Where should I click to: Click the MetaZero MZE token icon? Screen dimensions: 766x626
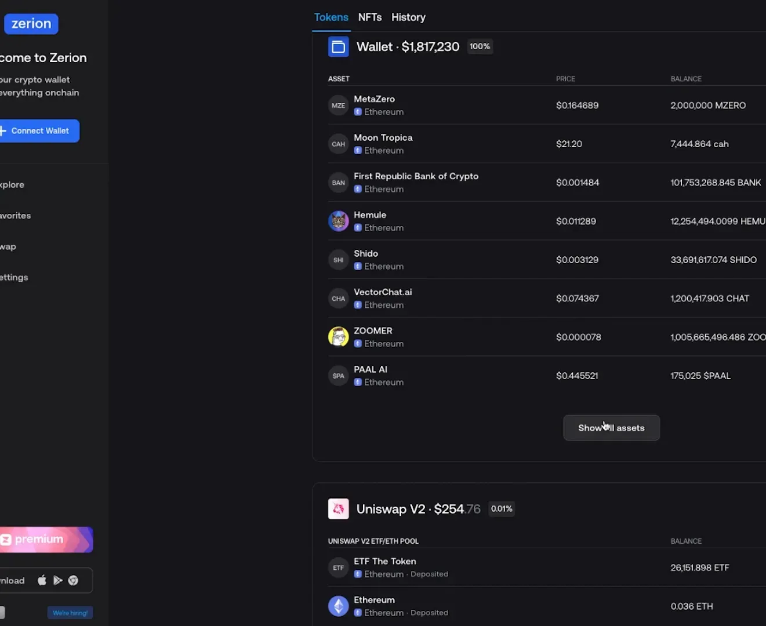click(339, 105)
